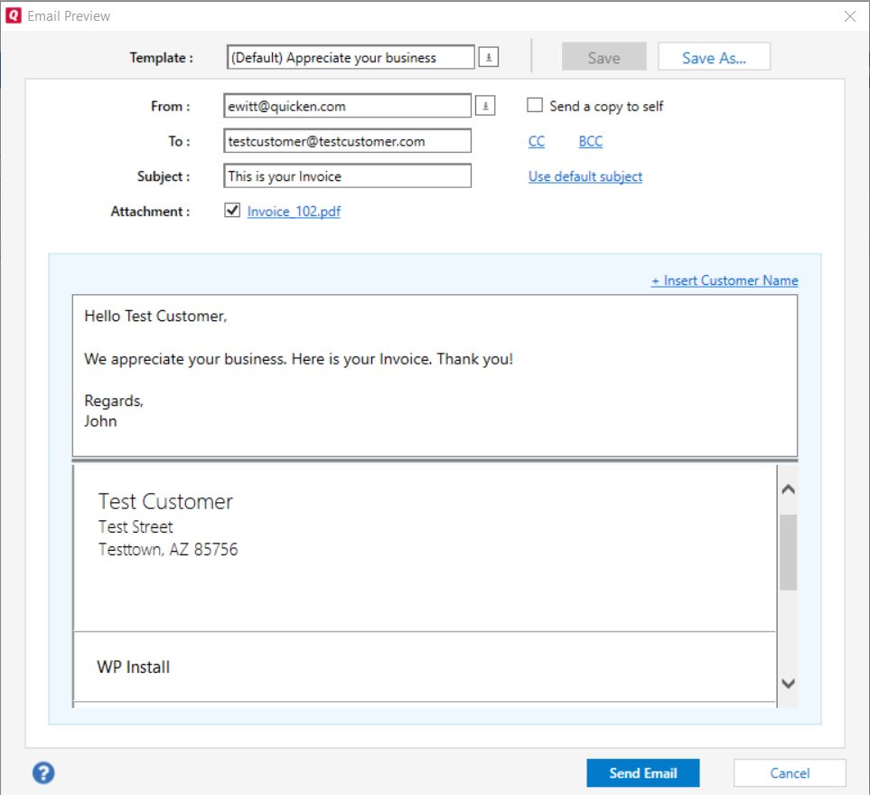Open the From address picker icon
The height and width of the screenshot is (795, 870).
[x=484, y=105]
